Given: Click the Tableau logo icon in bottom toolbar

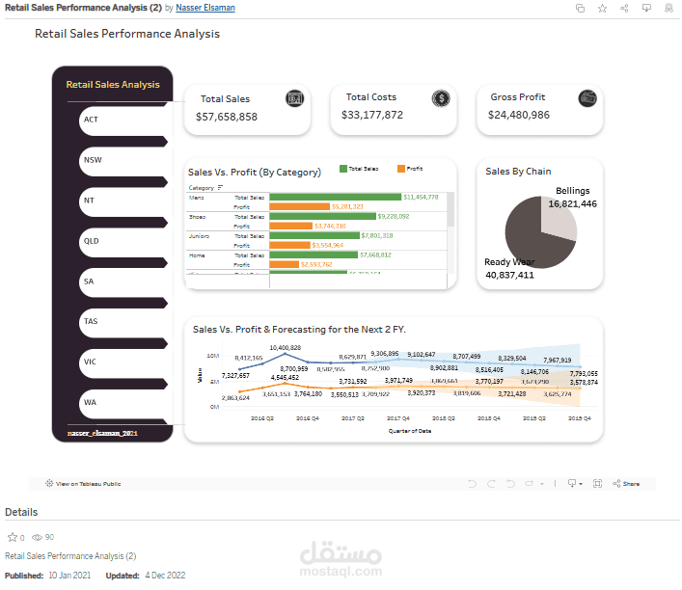Looking at the screenshot, I should tap(49, 484).
